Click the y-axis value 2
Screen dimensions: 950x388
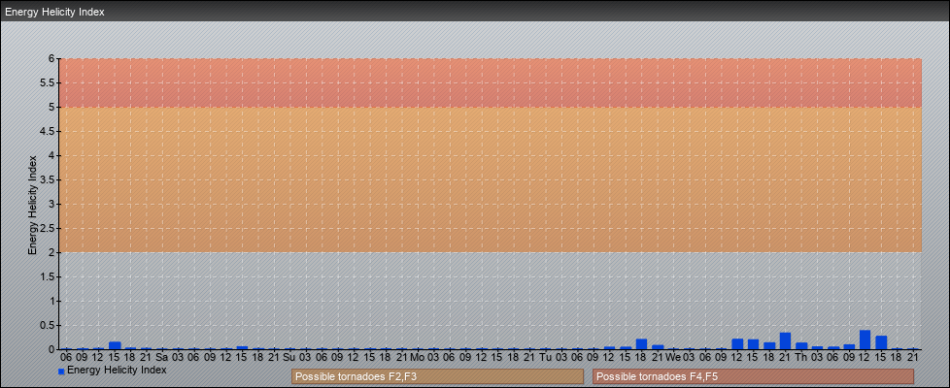pos(52,252)
